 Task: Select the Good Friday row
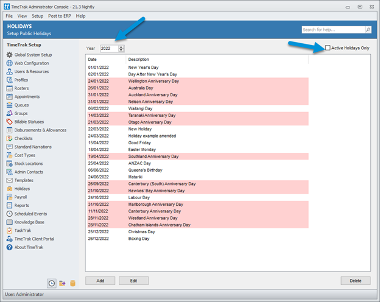(x=197, y=142)
